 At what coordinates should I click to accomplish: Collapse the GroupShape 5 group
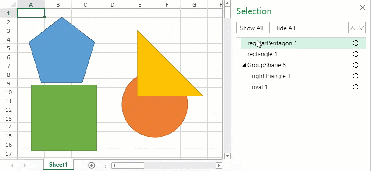[244, 65]
